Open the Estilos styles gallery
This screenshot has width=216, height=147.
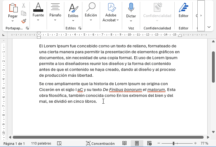click(73, 12)
